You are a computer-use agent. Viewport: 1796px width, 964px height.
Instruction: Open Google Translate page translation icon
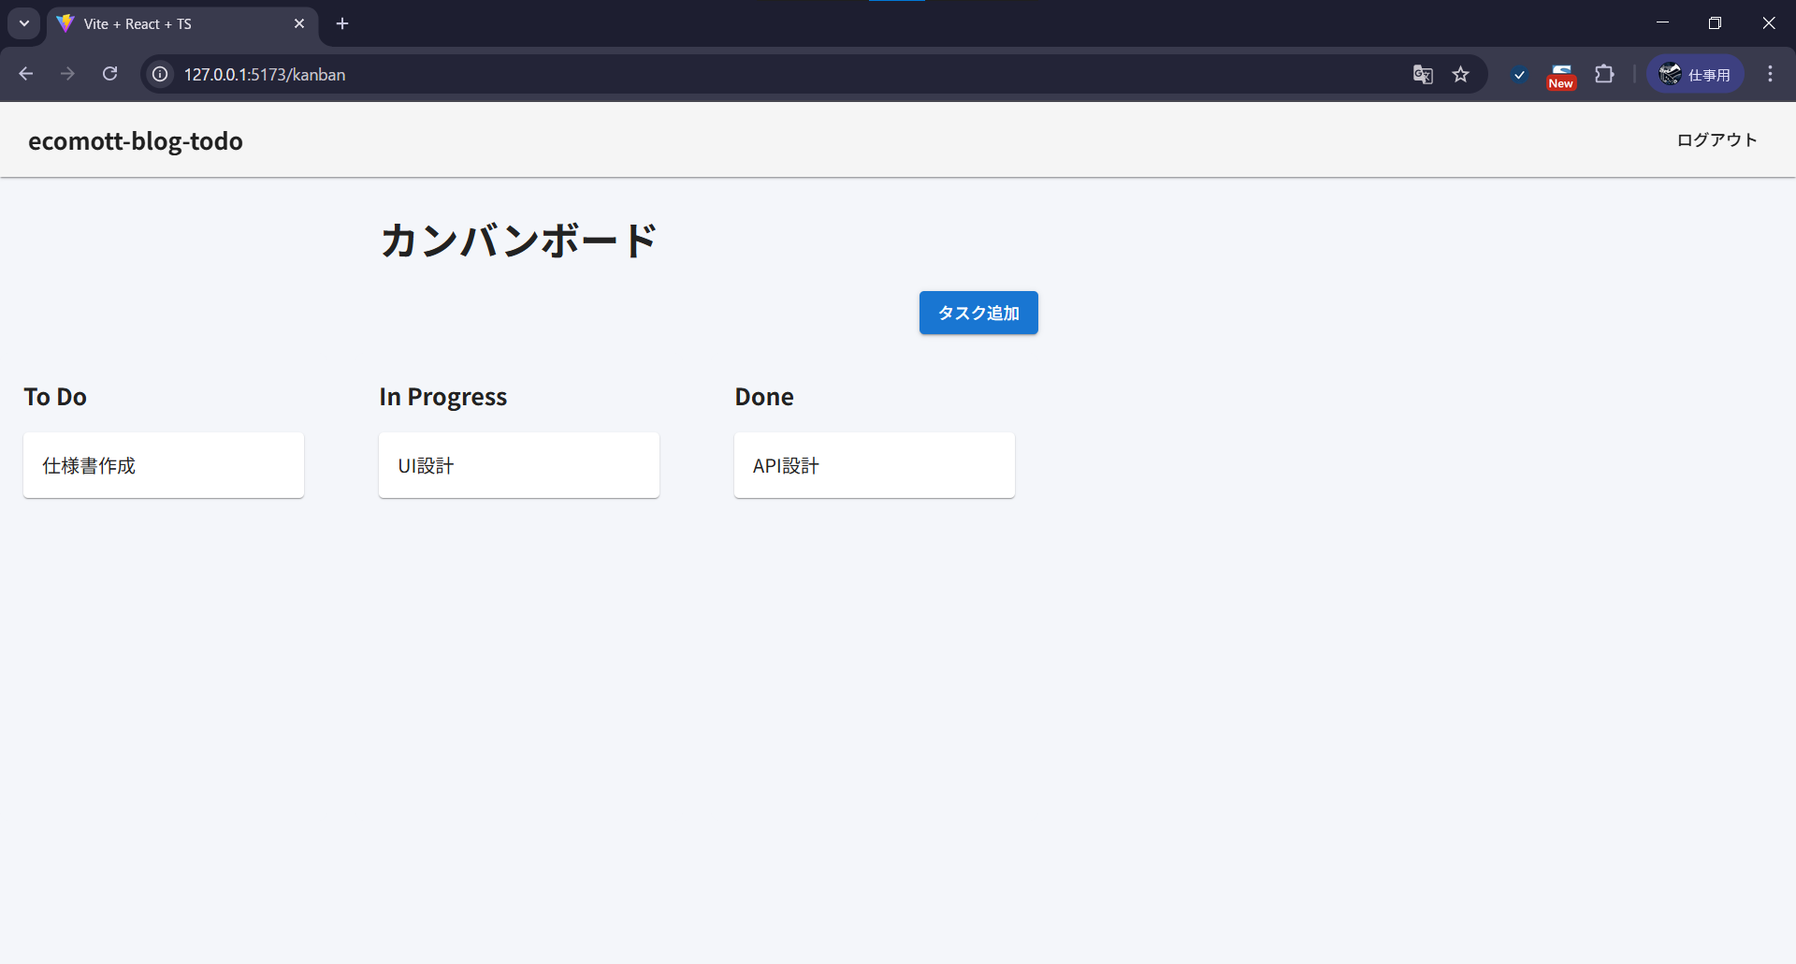(1422, 74)
